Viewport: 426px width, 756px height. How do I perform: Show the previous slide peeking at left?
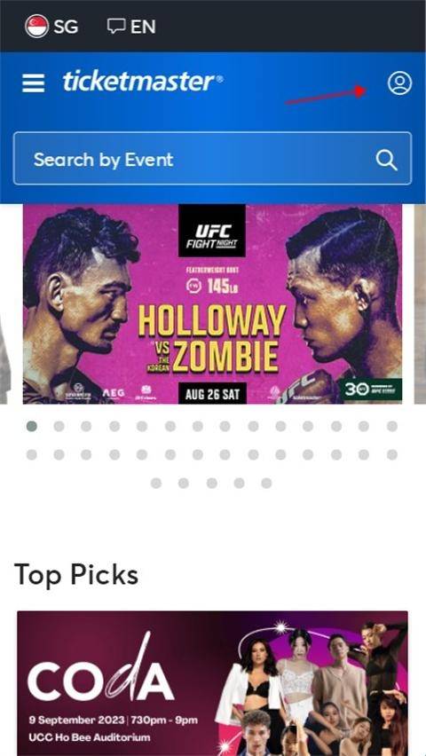pyautogui.click(x=4, y=303)
